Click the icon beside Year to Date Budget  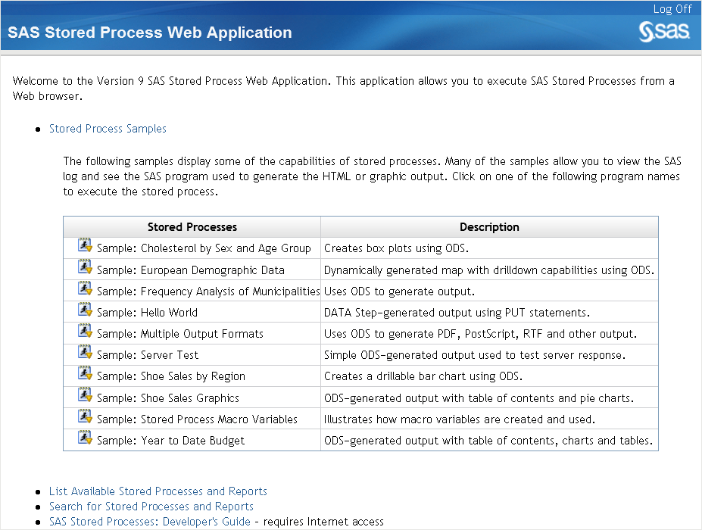pos(85,438)
